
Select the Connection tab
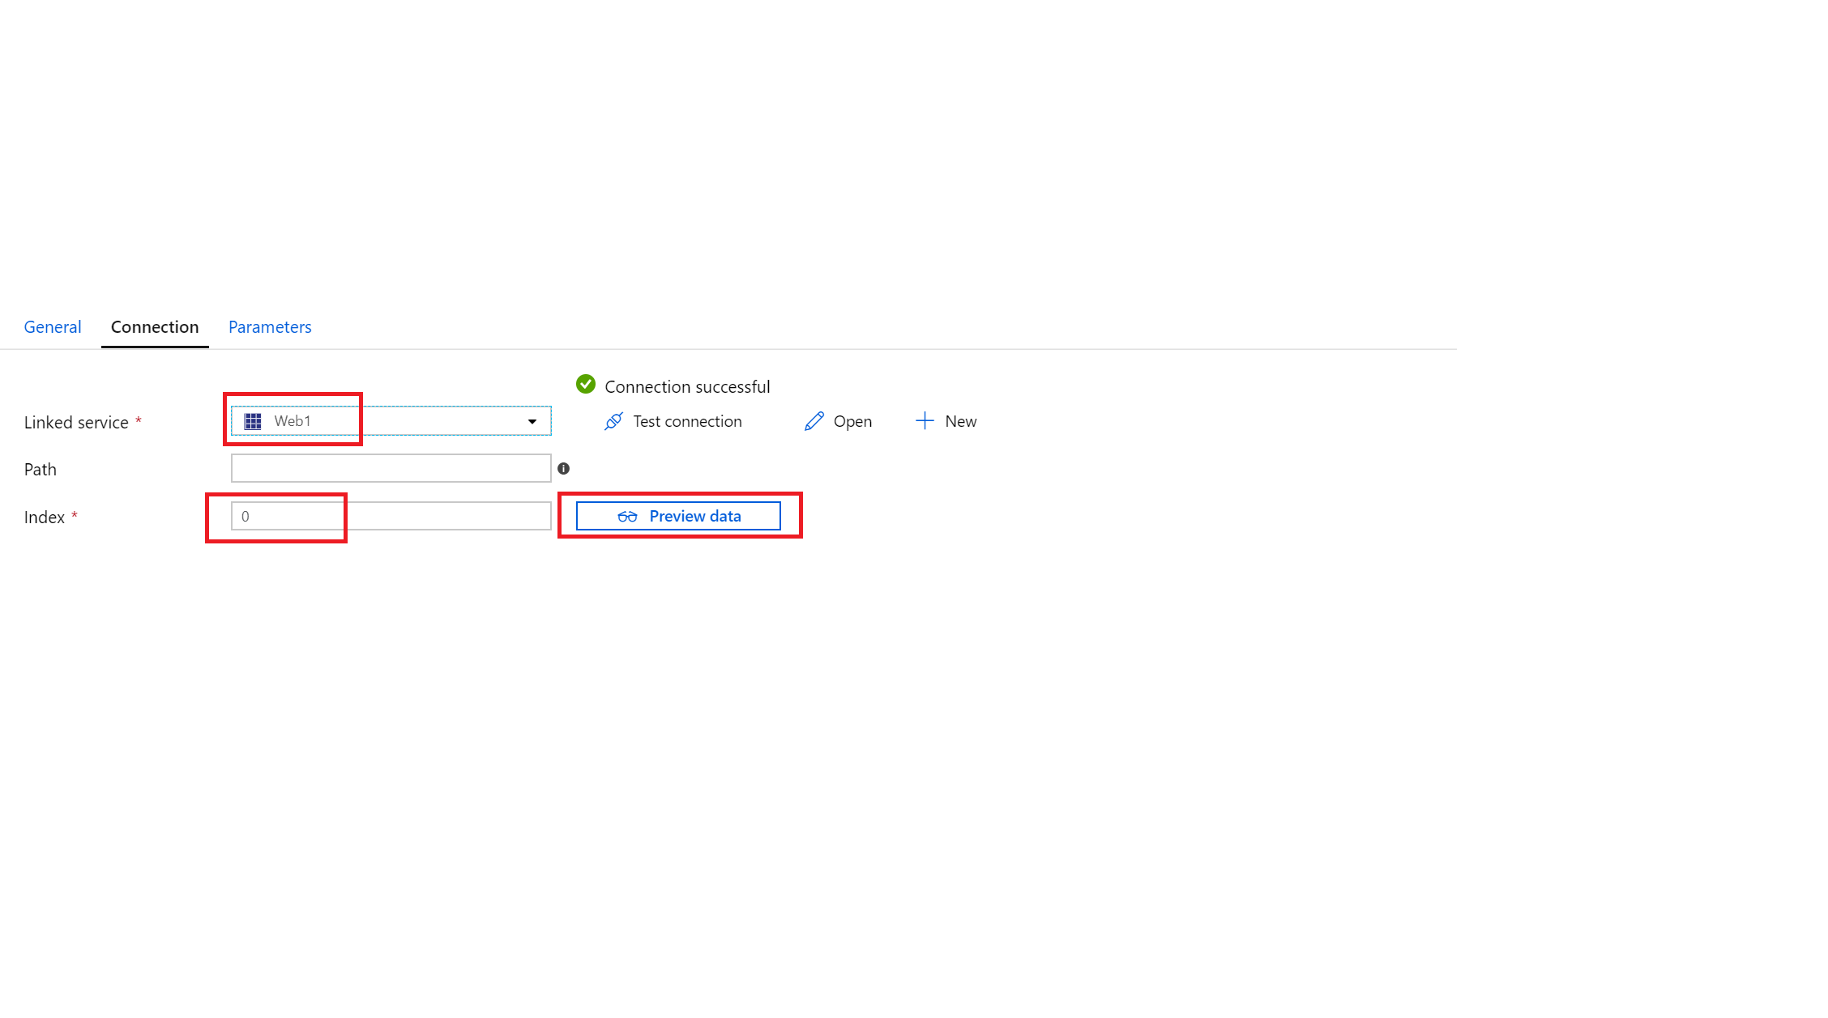pyautogui.click(x=155, y=327)
